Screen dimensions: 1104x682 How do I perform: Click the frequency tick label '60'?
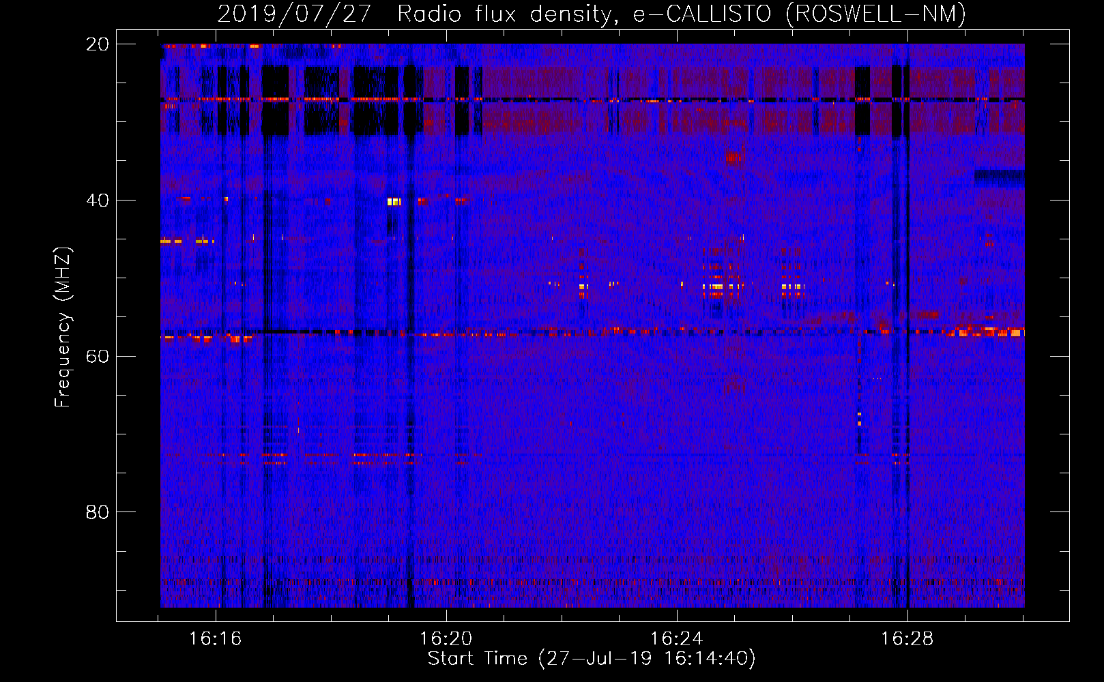pyautogui.click(x=98, y=357)
